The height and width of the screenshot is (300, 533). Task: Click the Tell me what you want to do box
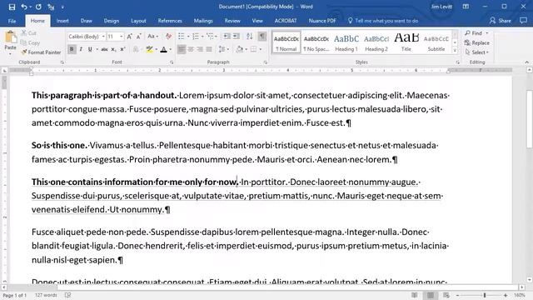coord(383,21)
